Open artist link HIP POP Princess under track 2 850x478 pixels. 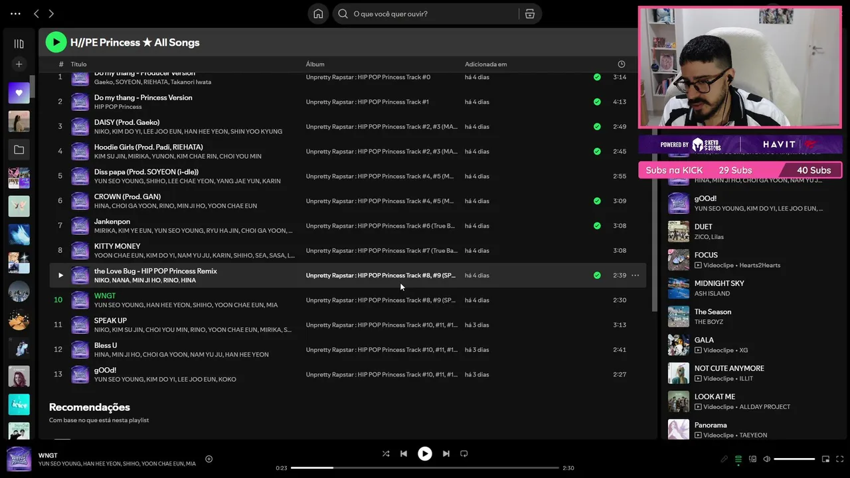tap(118, 107)
